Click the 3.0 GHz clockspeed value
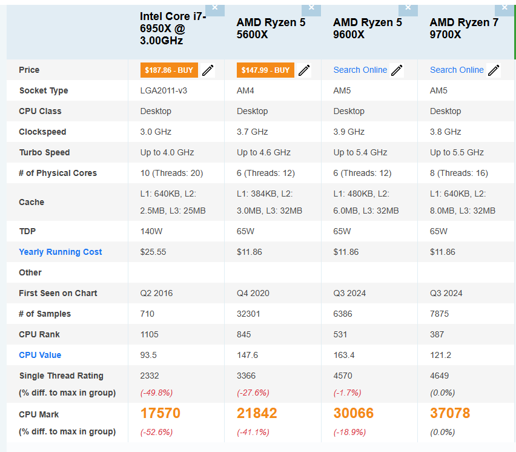The image size is (516, 452). pyautogui.click(x=156, y=132)
